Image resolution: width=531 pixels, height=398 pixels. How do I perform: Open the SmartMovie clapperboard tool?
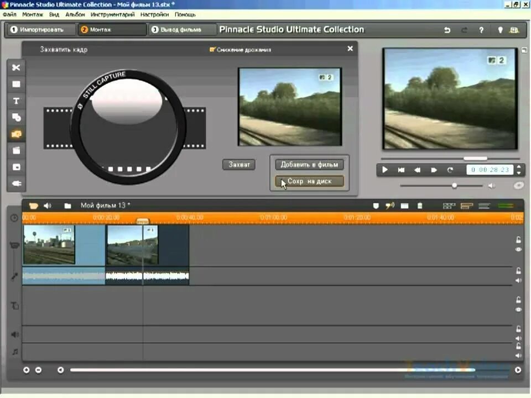tap(16, 150)
